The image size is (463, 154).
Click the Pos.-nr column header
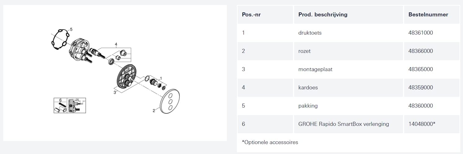point(251,15)
